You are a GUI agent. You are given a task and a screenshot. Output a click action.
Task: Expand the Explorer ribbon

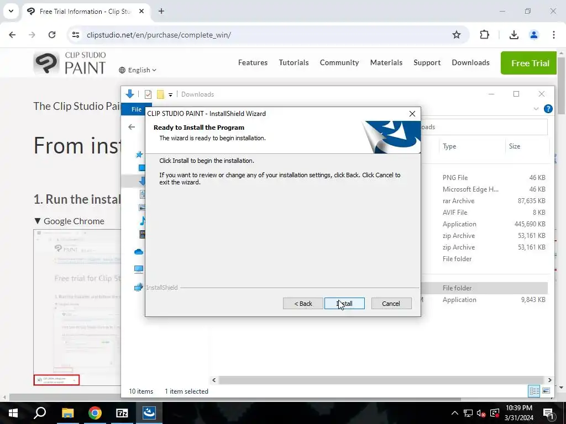click(536, 109)
